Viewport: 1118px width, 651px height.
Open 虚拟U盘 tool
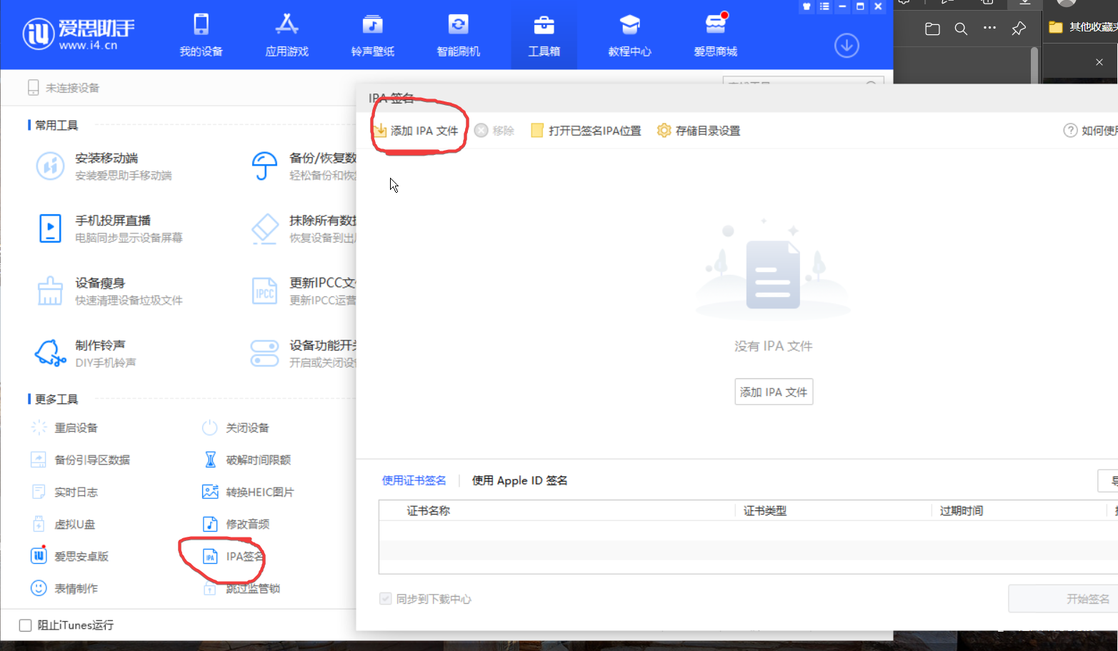tap(63, 524)
